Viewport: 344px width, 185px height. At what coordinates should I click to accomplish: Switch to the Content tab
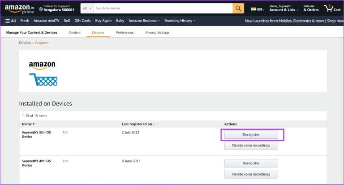click(x=75, y=32)
